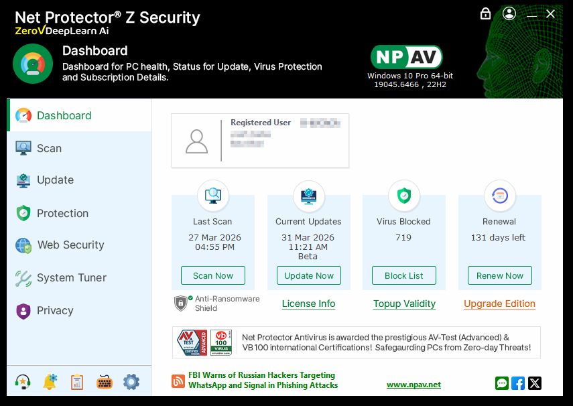Screen dimensions: 573x406
Task: Toggle the Anti-Ransomware Shield
Action: (x=181, y=303)
